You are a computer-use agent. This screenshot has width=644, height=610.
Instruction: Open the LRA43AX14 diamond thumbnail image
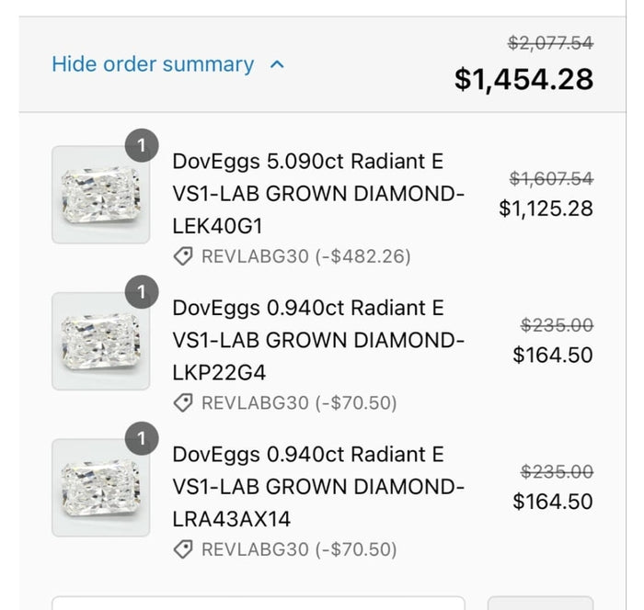click(x=100, y=488)
